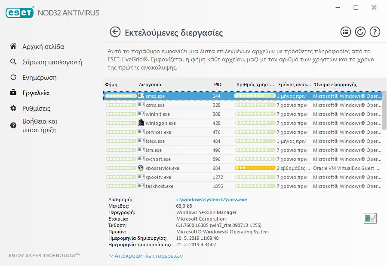Click the winlogon.exe process icon
387x266 pixels.
(x=141, y=123)
